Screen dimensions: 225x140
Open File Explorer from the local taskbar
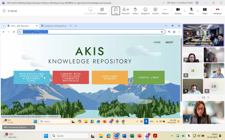point(101,136)
